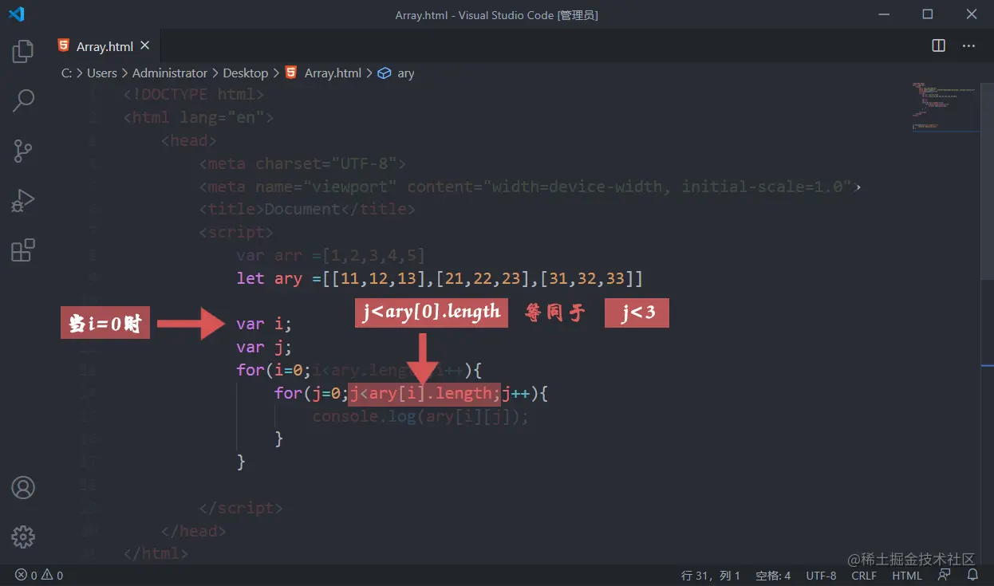The height and width of the screenshot is (586, 994).
Task: Click the closing </script> tag line
Action: tap(241, 508)
